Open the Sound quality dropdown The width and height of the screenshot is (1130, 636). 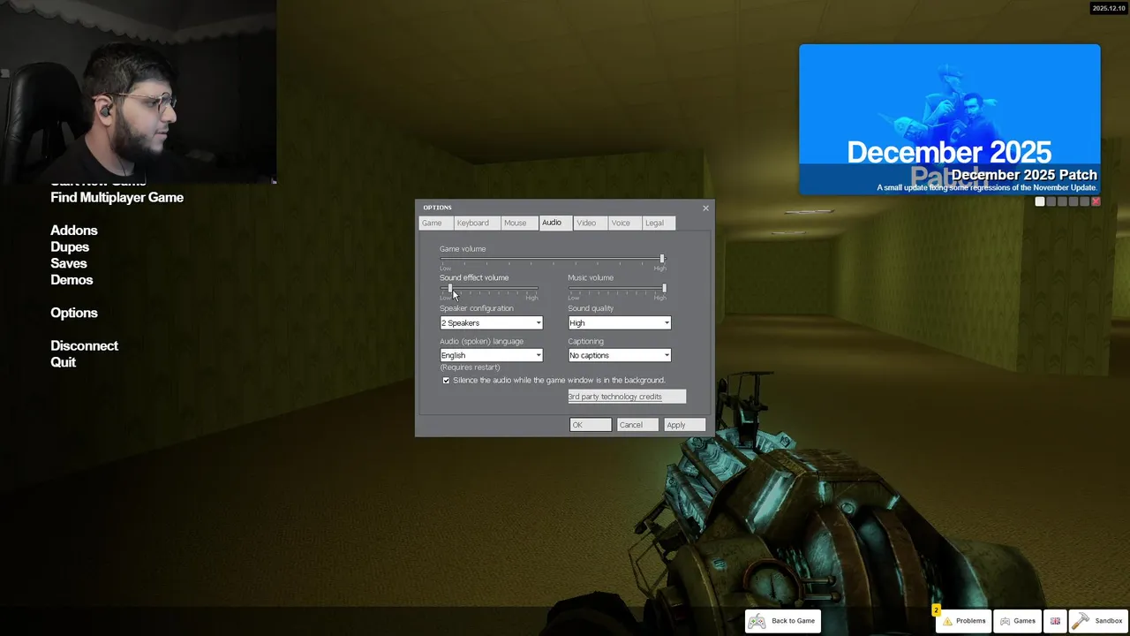coord(619,322)
